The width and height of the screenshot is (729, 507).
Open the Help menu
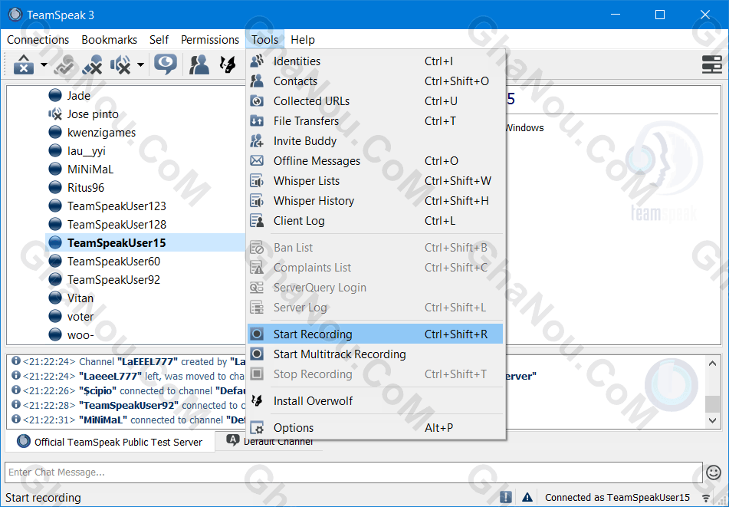[303, 40]
